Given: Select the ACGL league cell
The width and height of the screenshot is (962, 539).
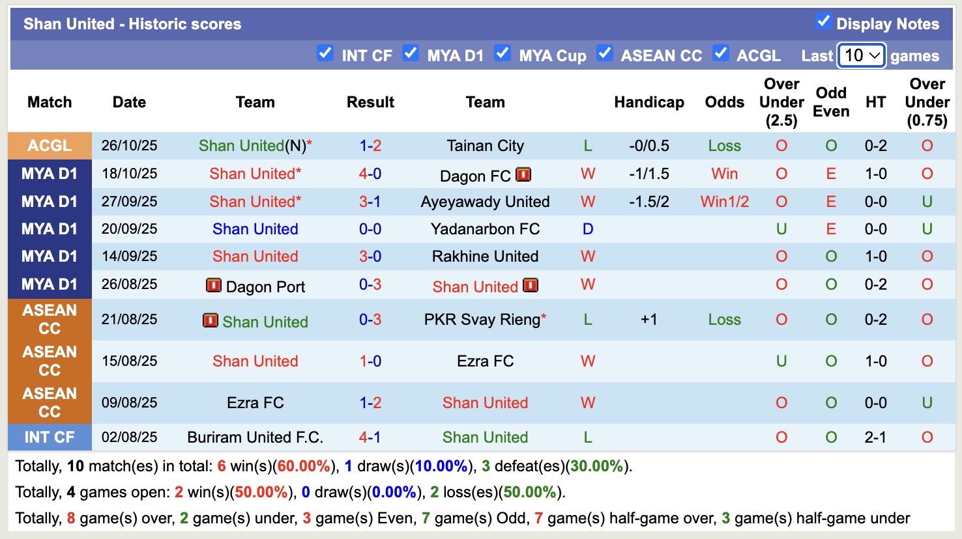Looking at the screenshot, I should [x=50, y=146].
